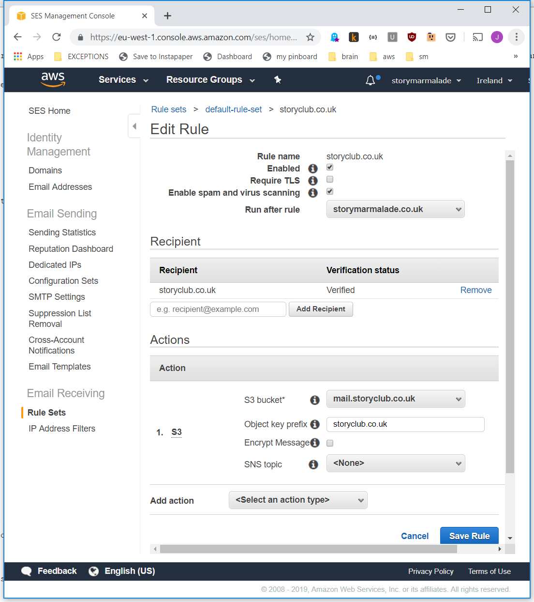Open the Ireland region dropdown
This screenshot has width=534, height=602.
click(494, 81)
